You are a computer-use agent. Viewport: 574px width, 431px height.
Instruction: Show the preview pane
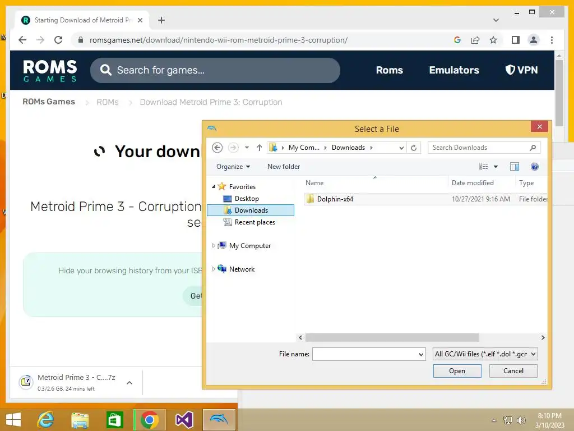[515, 167]
